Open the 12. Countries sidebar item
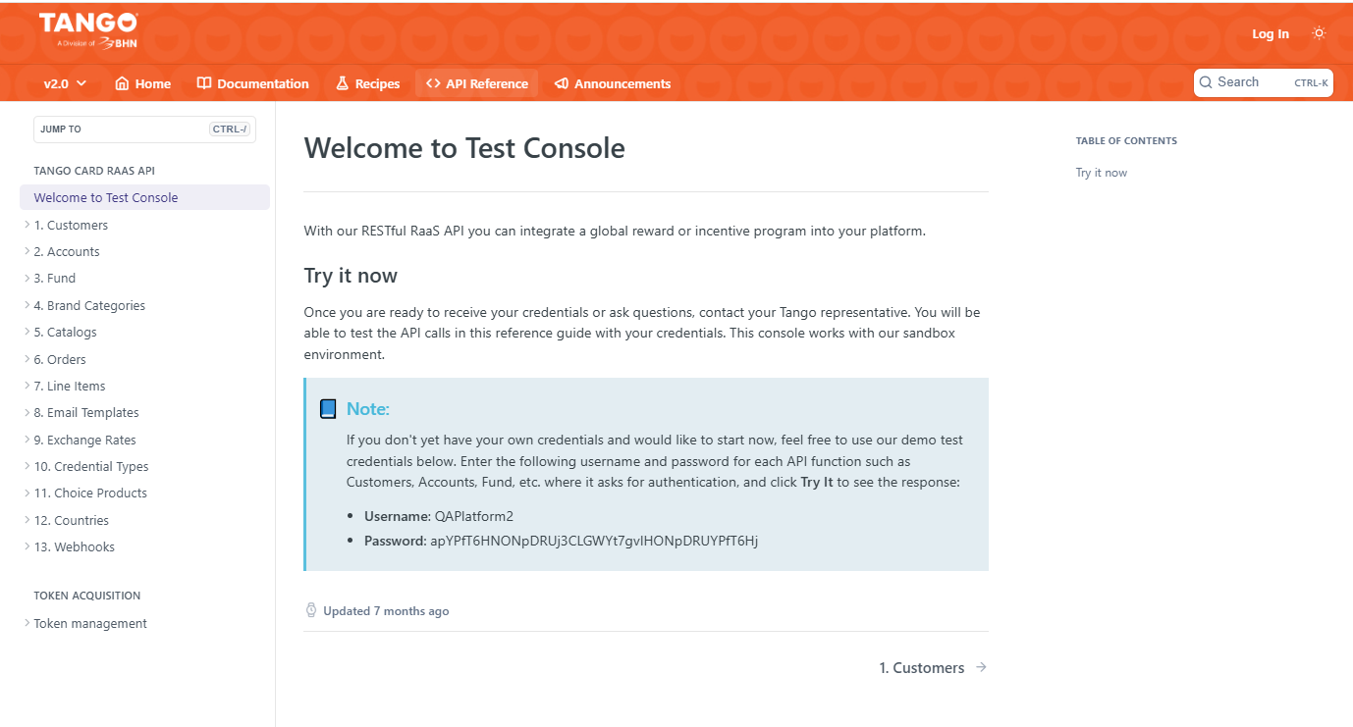1353x727 pixels. [72, 520]
